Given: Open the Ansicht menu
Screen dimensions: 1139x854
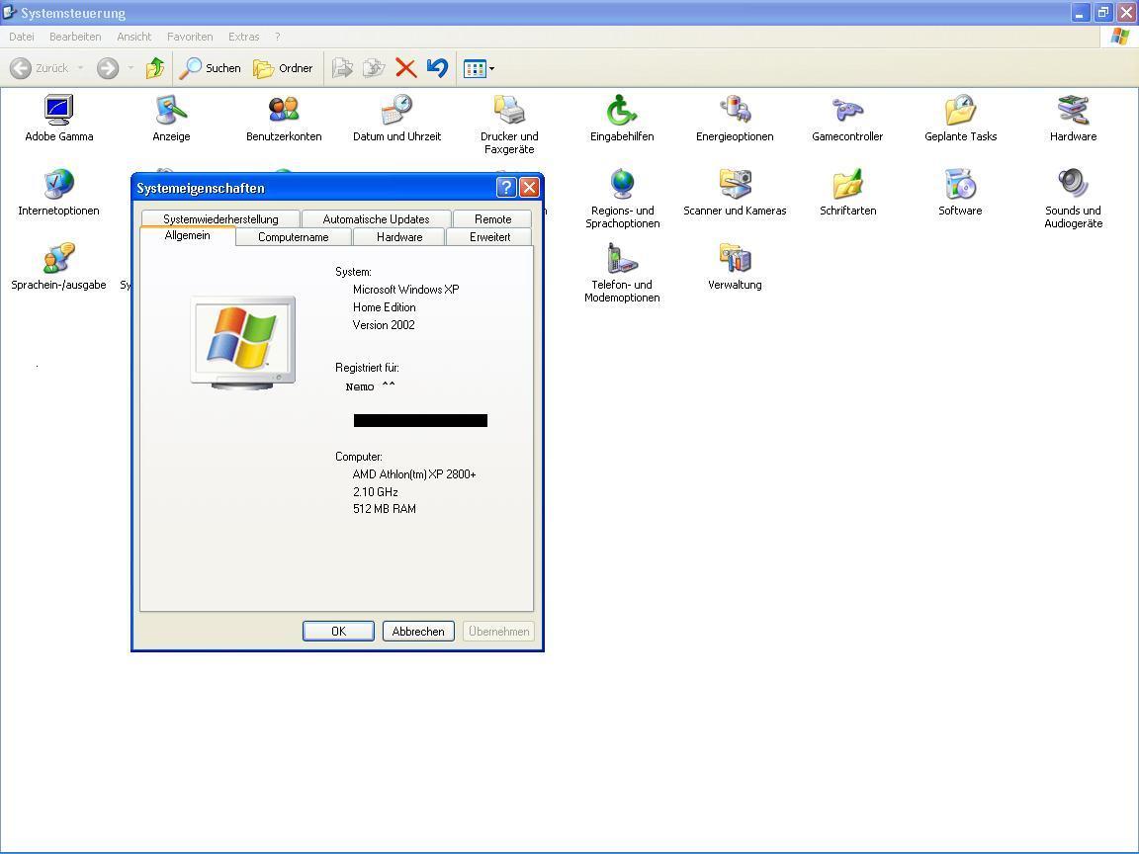Looking at the screenshot, I should (134, 37).
